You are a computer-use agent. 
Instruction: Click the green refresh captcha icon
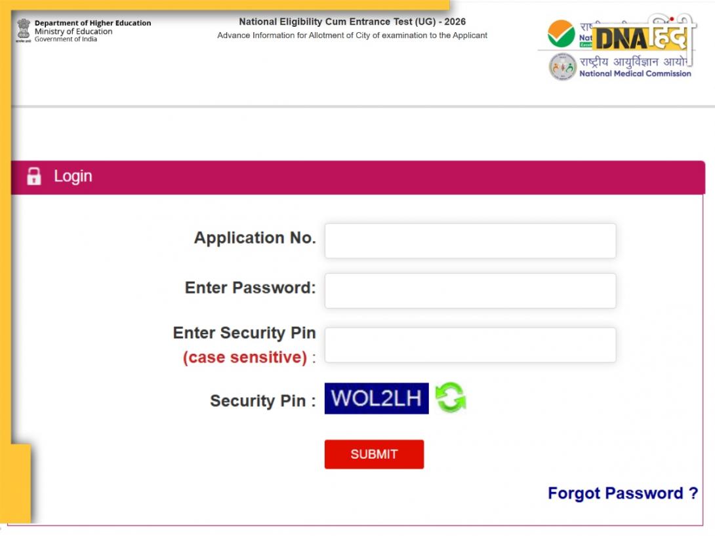pos(451,398)
